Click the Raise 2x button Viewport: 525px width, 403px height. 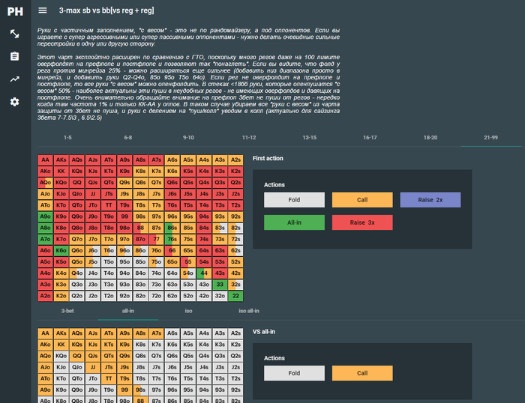(x=430, y=200)
